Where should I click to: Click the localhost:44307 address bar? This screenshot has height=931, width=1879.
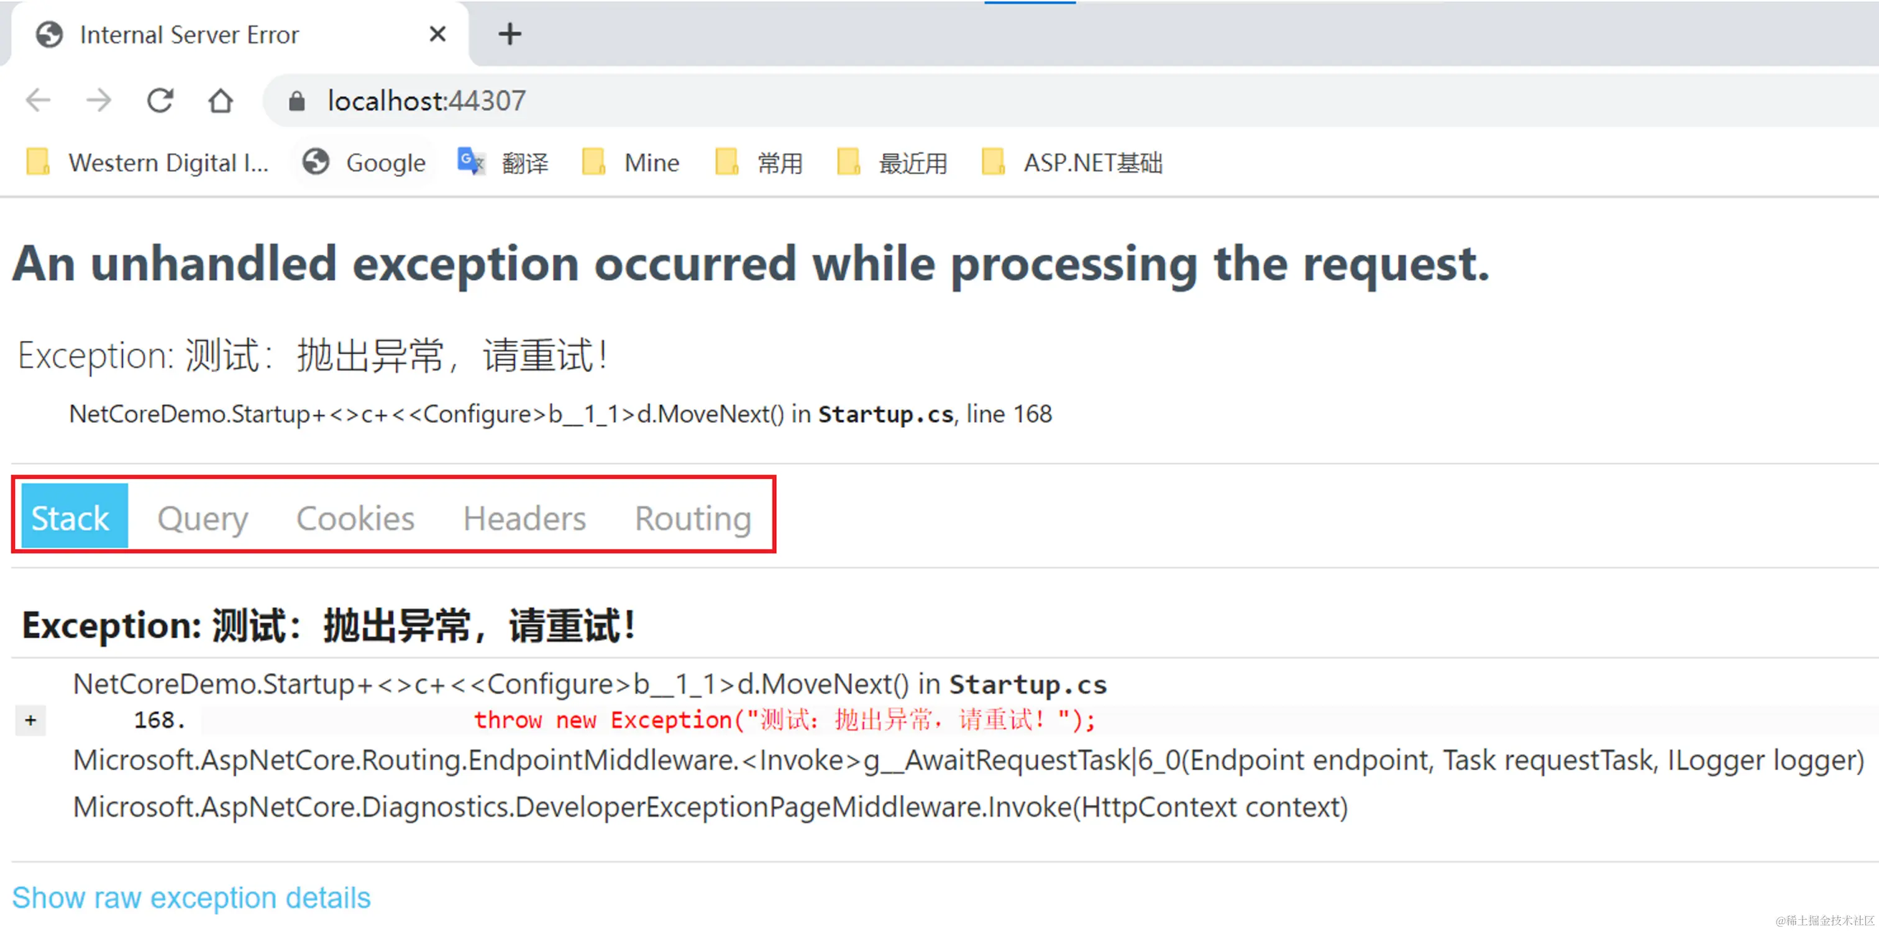[x=426, y=101]
